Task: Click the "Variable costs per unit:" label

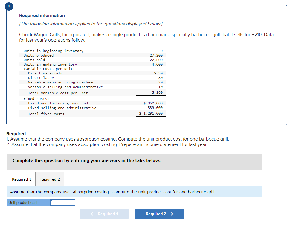Action: (x=49, y=69)
